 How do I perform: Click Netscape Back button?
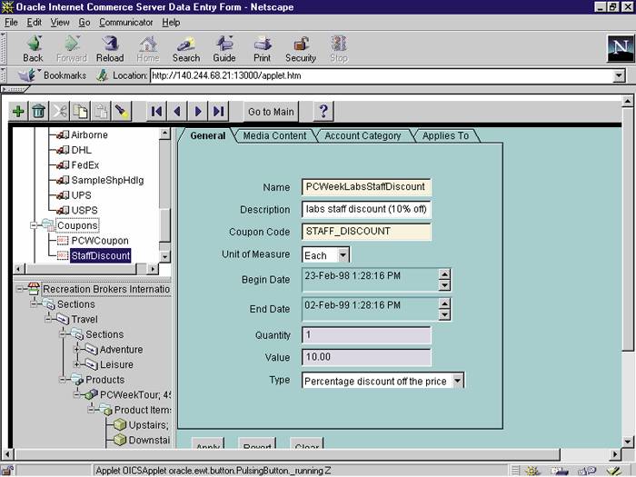pyautogui.click(x=34, y=49)
